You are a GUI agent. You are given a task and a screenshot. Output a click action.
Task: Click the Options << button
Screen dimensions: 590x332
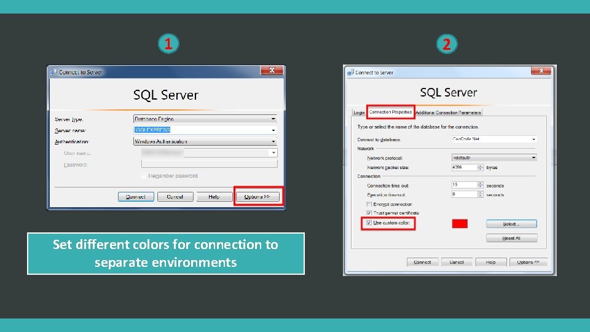point(529,262)
